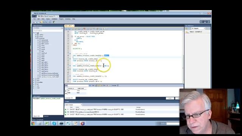Run Explain on the current statement
The width and height of the screenshot is (242, 136).
(x=79, y=29)
